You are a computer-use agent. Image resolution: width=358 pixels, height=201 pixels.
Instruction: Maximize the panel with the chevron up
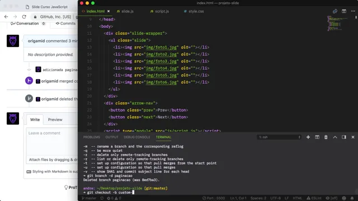[335, 137]
